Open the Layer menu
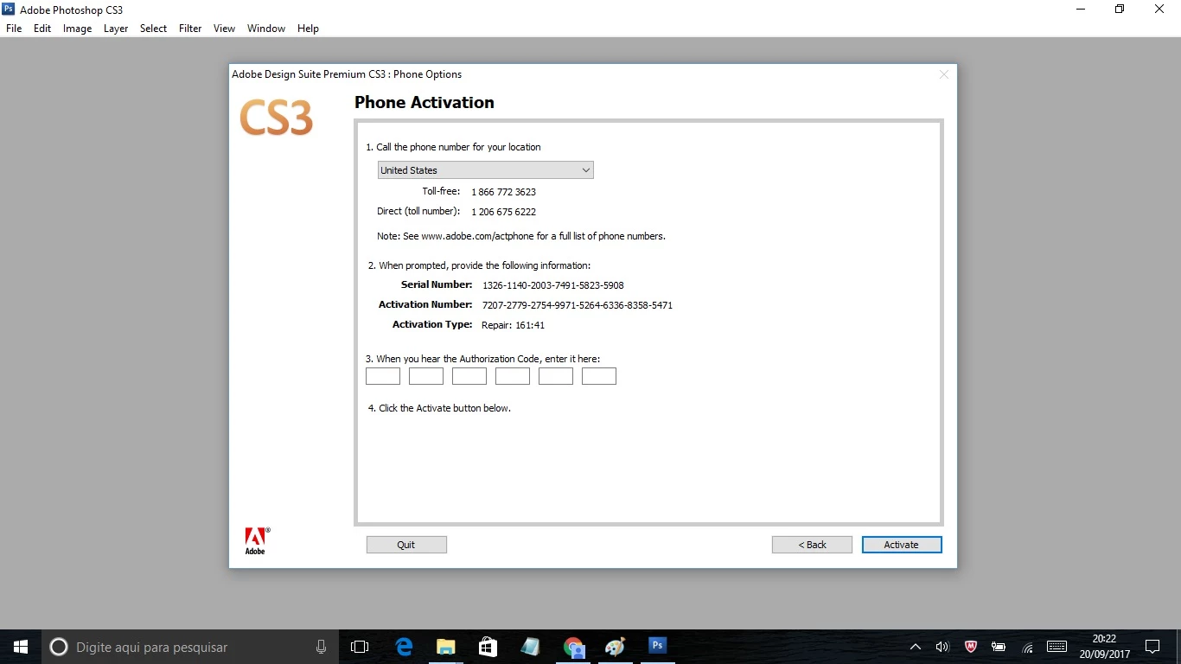The width and height of the screenshot is (1181, 664). pyautogui.click(x=116, y=29)
